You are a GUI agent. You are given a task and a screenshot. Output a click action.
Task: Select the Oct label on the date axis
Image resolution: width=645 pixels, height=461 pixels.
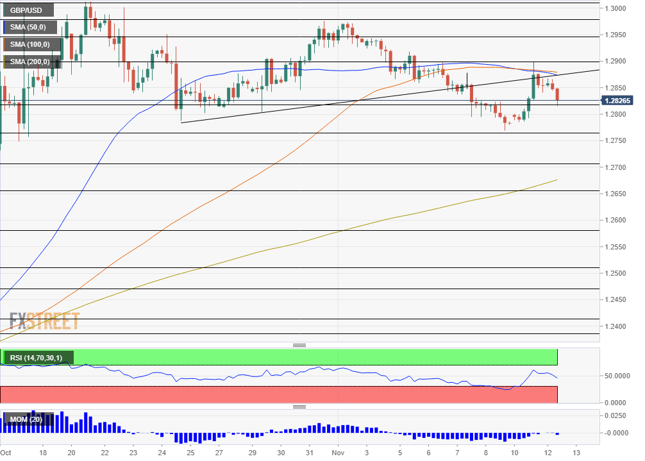6,452
